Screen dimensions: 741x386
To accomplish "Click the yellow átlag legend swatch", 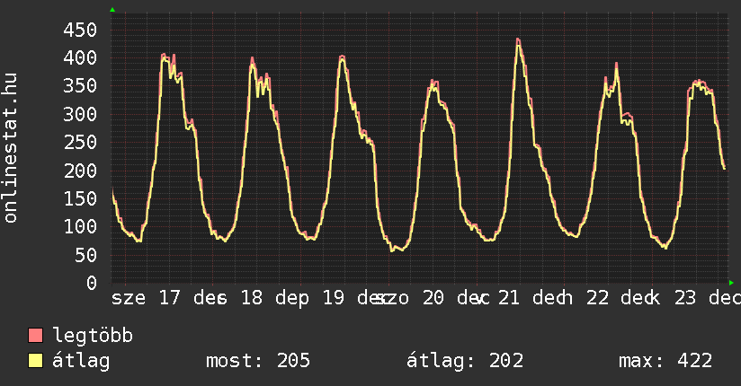I will (36, 361).
